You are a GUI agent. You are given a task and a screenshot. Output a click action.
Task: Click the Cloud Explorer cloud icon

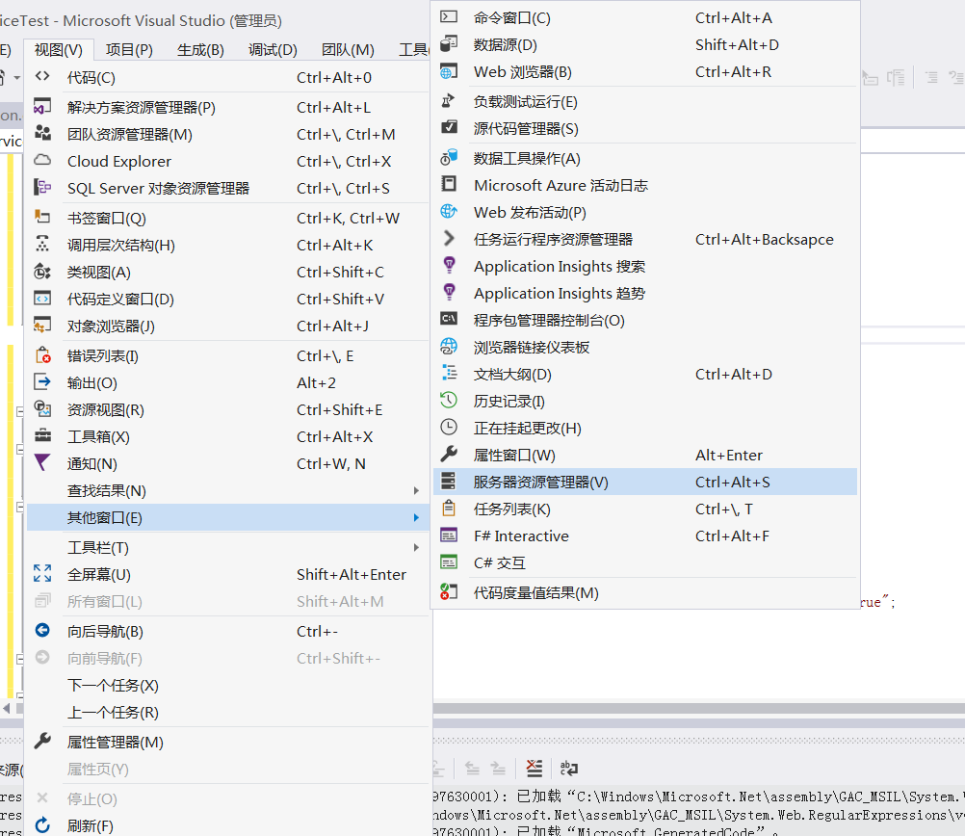click(x=41, y=160)
